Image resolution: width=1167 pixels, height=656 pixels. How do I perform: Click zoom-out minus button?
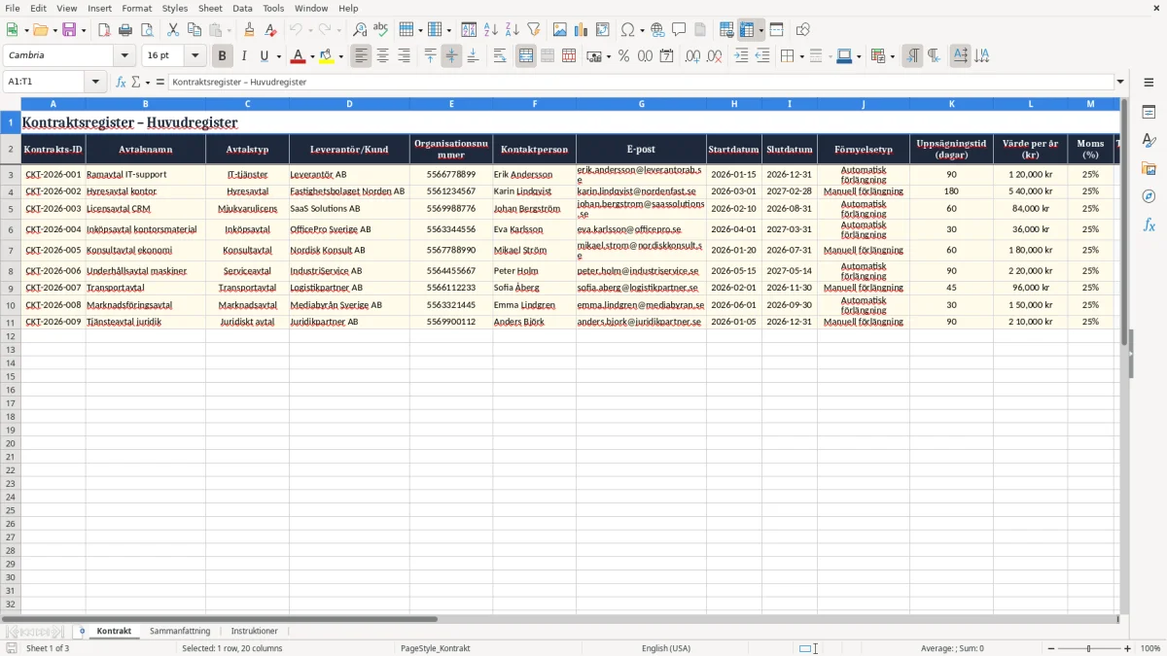[x=1051, y=648]
